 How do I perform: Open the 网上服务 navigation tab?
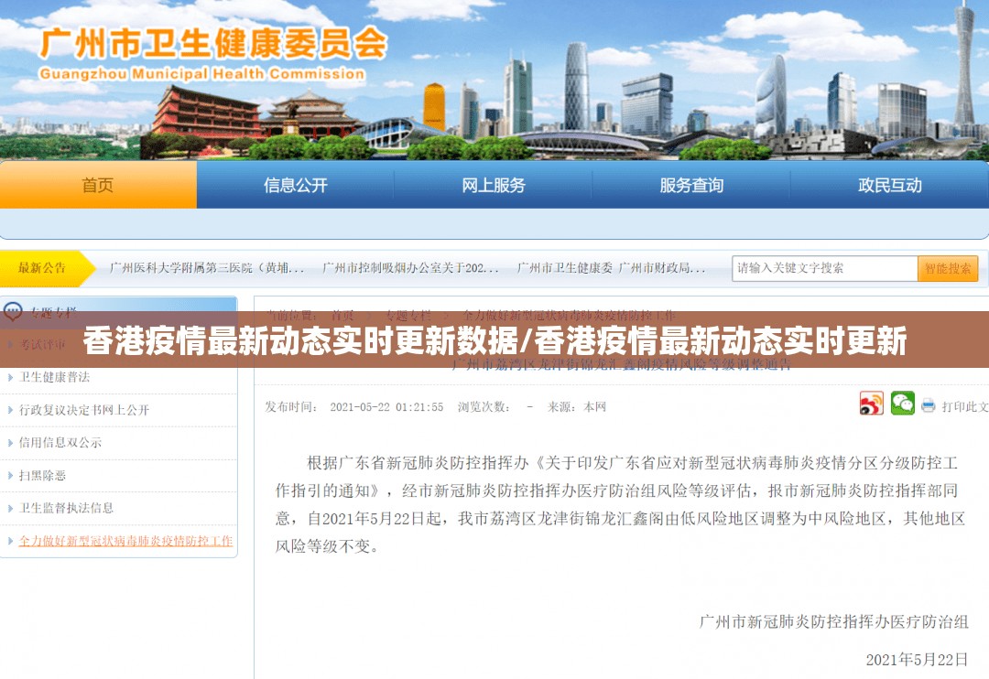click(x=494, y=185)
